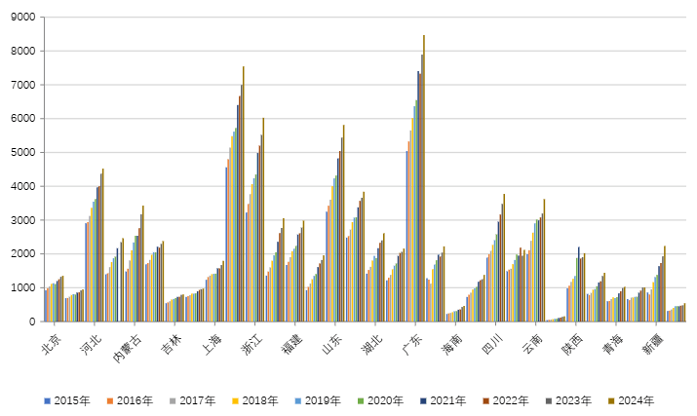
Task: Select the 四川 category label
Action: click(492, 342)
